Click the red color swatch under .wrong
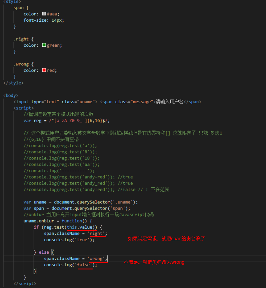Screen dimensions: 266x288 click(44, 70)
